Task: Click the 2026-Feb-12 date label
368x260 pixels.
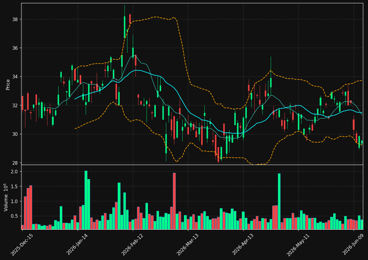Action: [x=133, y=245]
